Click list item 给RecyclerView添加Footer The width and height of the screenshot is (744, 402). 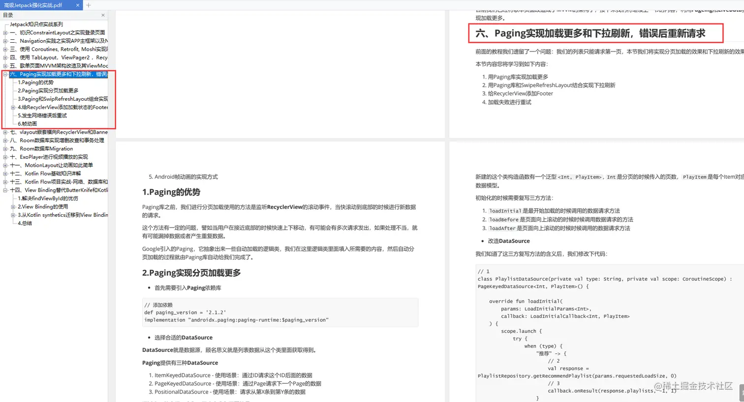pyautogui.click(x=521, y=93)
